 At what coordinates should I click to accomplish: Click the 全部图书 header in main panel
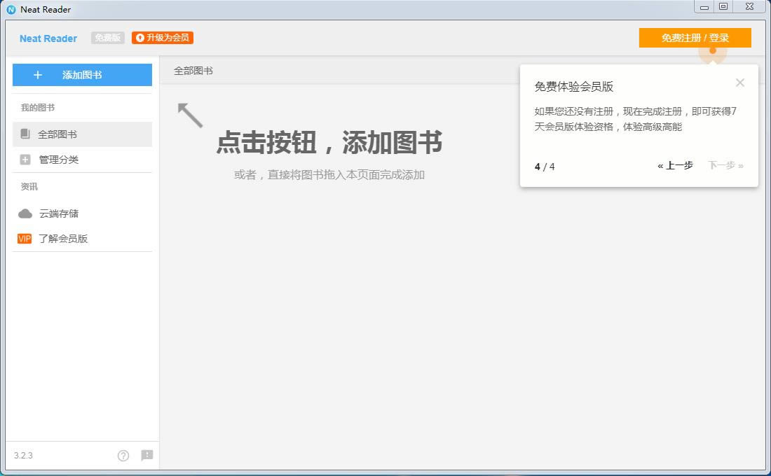tap(193, 71)
